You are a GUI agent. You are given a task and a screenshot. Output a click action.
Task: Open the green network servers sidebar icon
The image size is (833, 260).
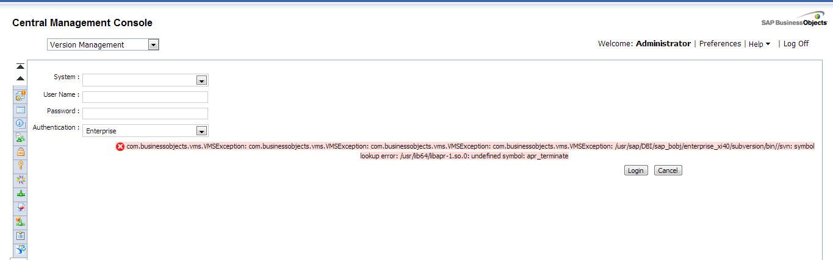[x=20, y=194]
